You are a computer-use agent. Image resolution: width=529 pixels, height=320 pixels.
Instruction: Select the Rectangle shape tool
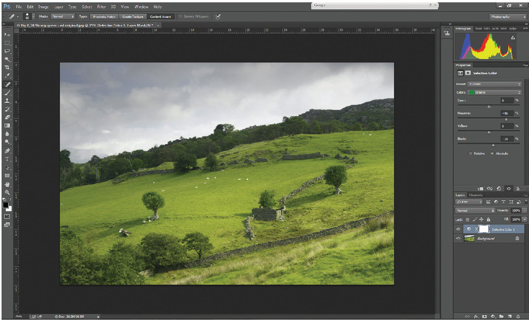pos(7,176)
